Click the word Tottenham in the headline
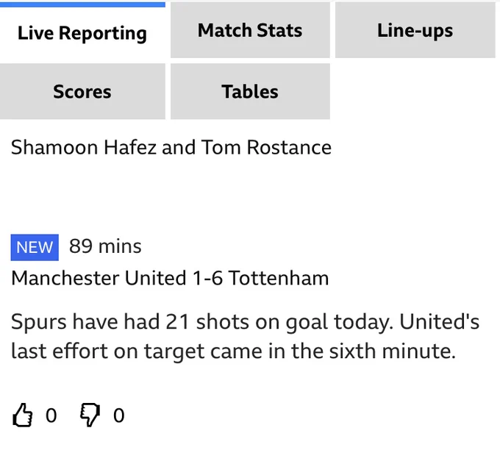 tap(279, 278)
